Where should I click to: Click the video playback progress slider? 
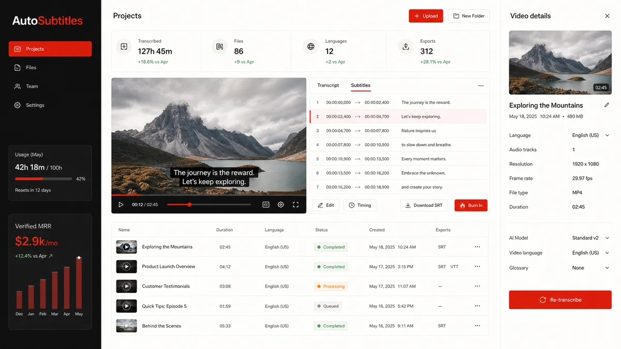click(209, 205)
